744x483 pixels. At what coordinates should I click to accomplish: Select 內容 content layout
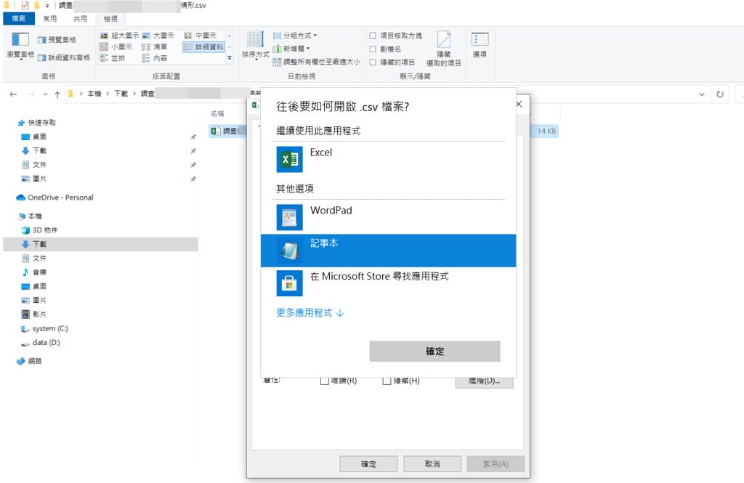155,58
